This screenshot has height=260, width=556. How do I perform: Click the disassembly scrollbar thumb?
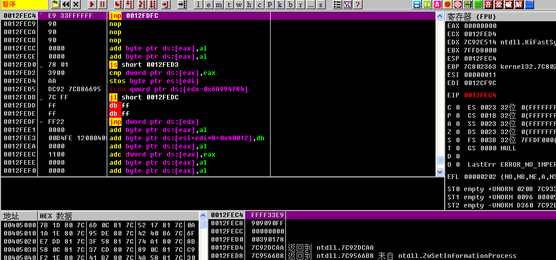[440, 160]
